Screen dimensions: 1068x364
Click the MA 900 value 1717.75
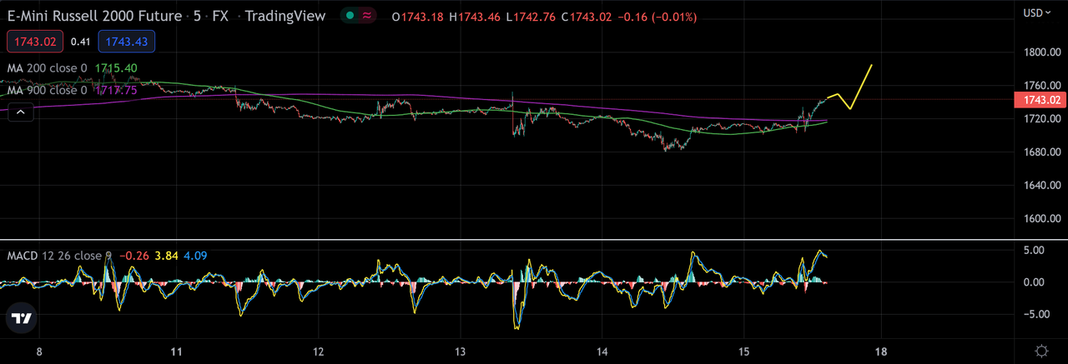(116, 90)
